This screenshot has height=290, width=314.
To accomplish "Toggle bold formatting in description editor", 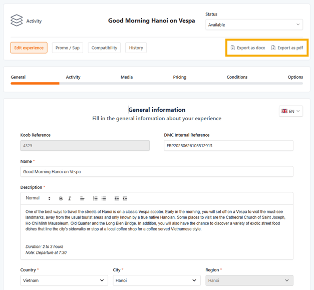I will pos(61,199).
